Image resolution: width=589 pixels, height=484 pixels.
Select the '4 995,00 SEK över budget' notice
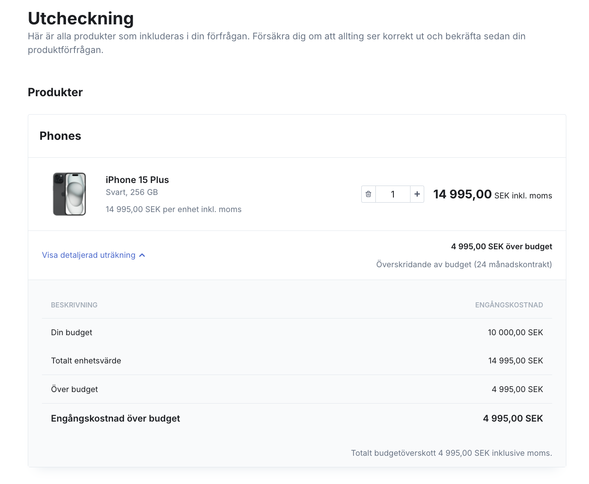(502, 247)
